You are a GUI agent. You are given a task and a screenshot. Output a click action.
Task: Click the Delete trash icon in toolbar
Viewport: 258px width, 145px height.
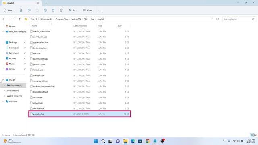tap(61, 10)
